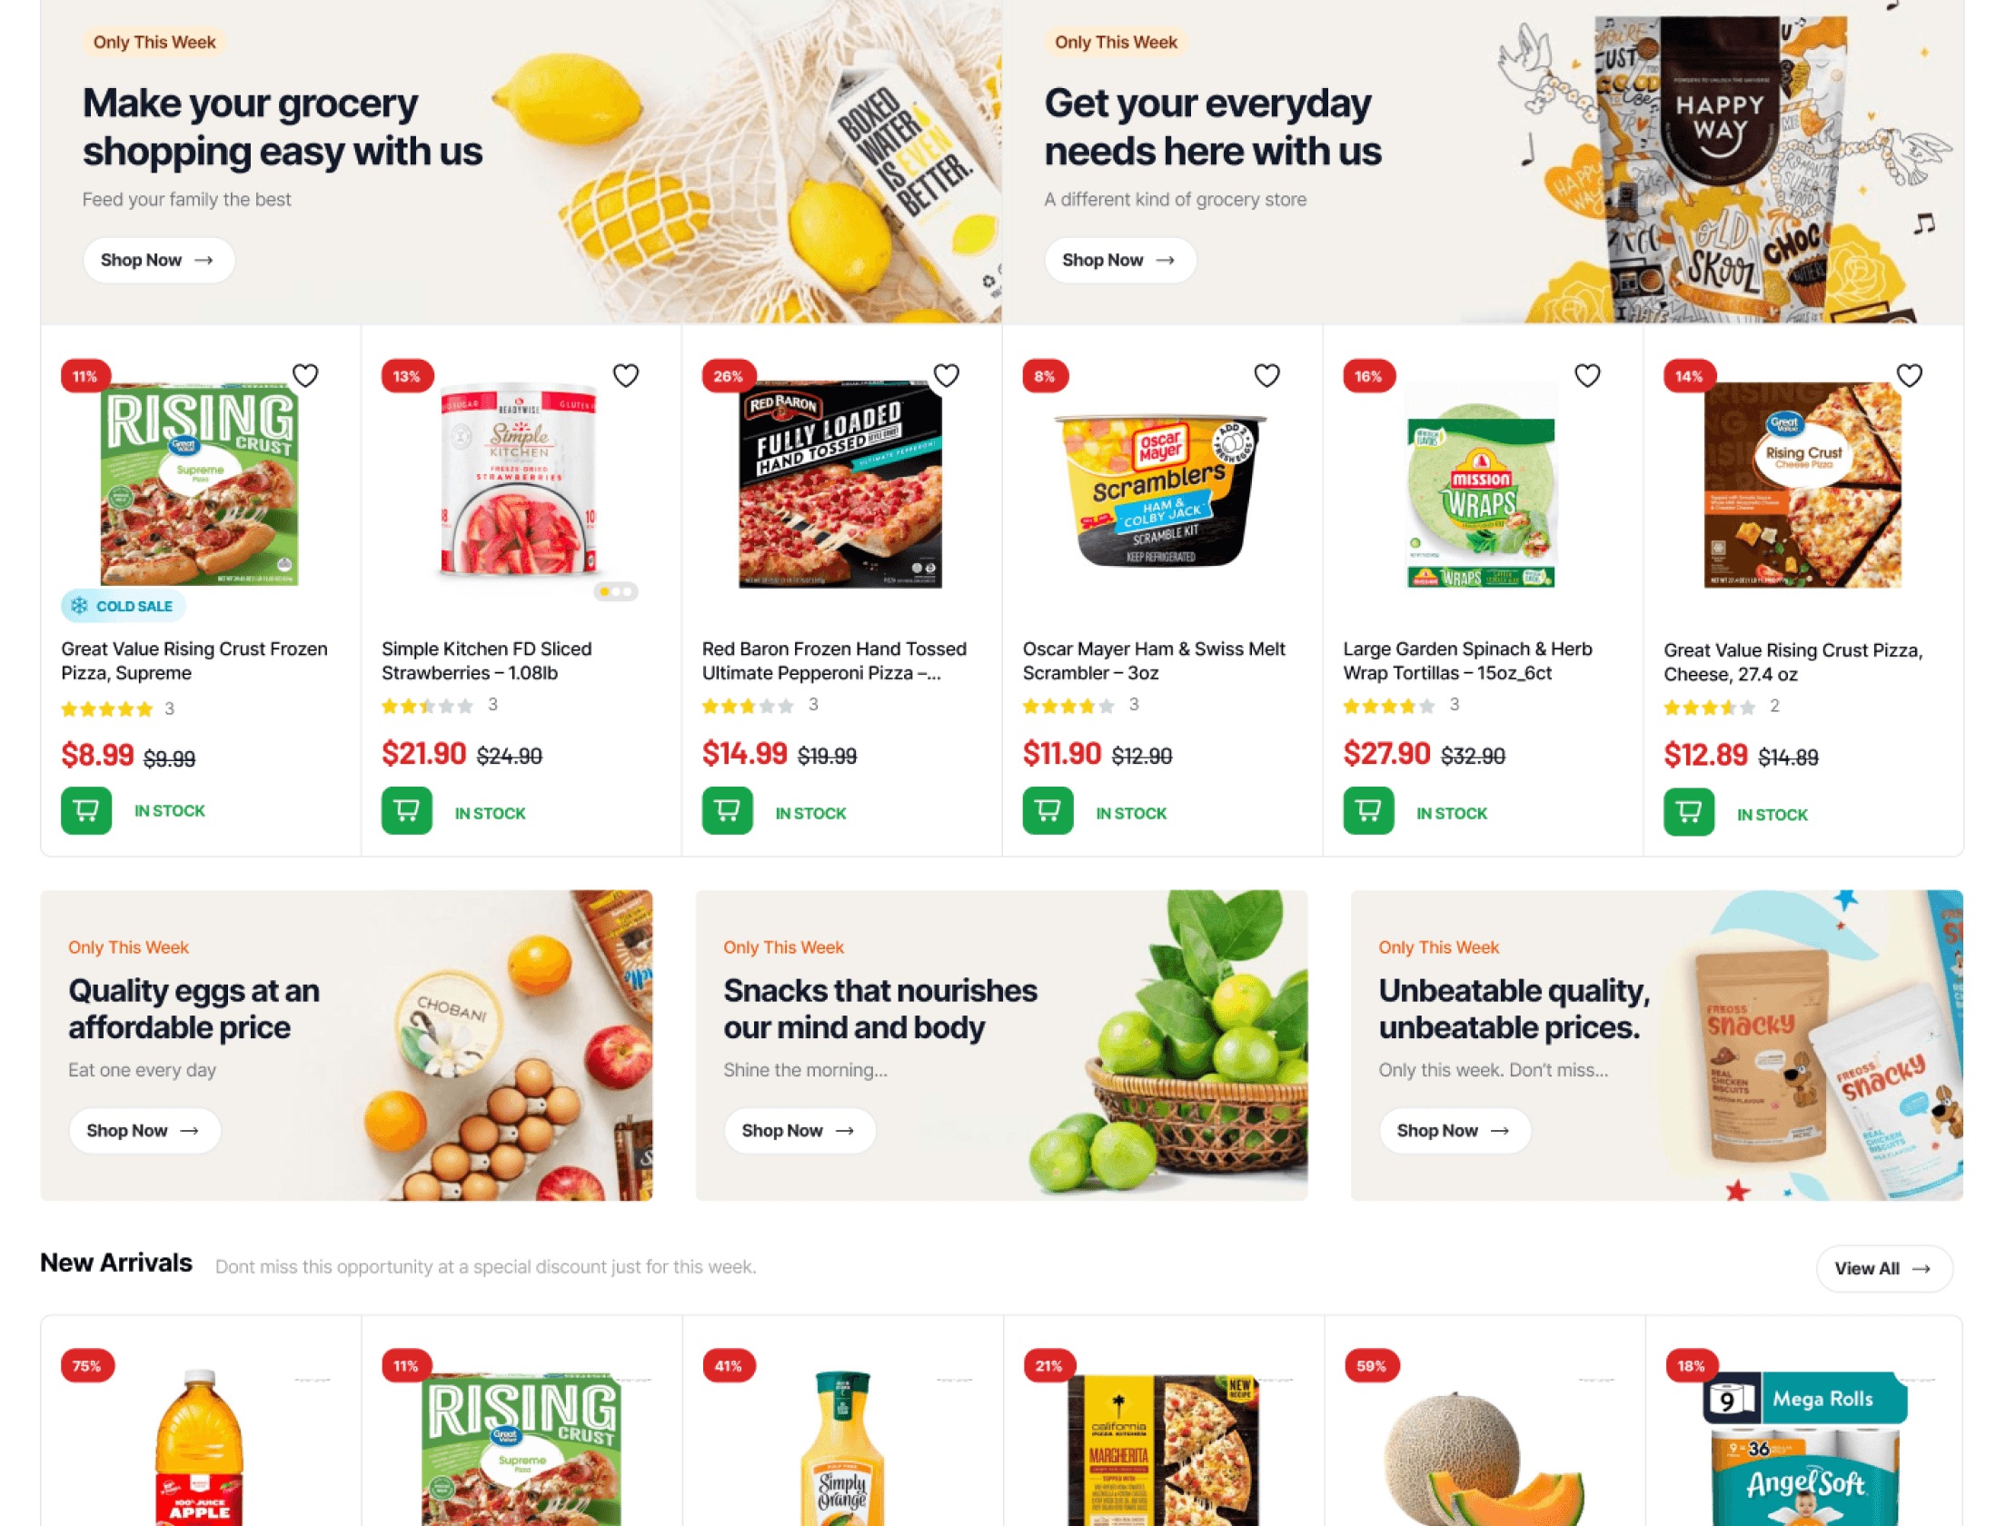Open Shop Now under Snacks banner
This screenshot has width=2006, height=1526.
click(x=799, y=1131)
